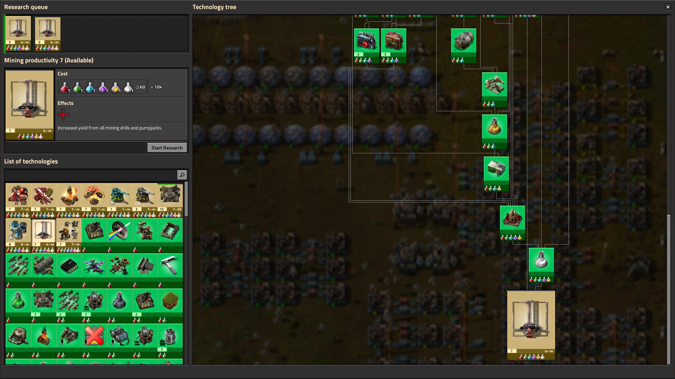Select the green flask Logistic science pack technology
Screen dimensions: 675x379
[18, 305]
